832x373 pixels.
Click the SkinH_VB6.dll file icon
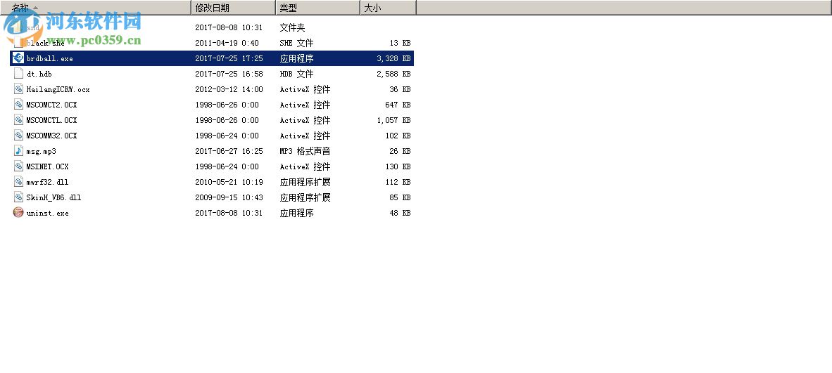(18, 197)
